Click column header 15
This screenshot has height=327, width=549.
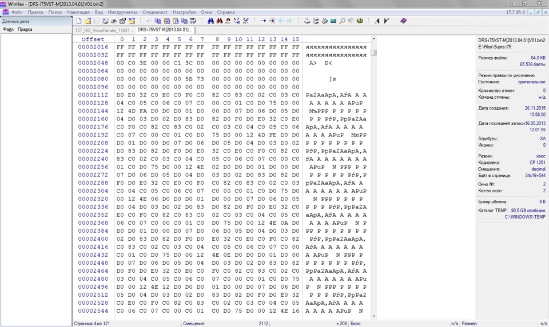coord(296,39)
